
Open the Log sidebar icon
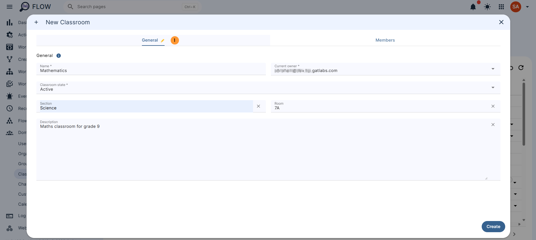pyautogui.click(x=10, y=216)
